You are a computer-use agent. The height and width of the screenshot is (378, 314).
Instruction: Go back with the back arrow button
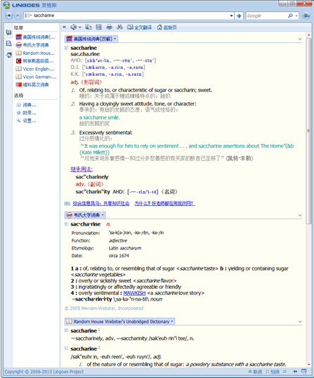[9, 15]
